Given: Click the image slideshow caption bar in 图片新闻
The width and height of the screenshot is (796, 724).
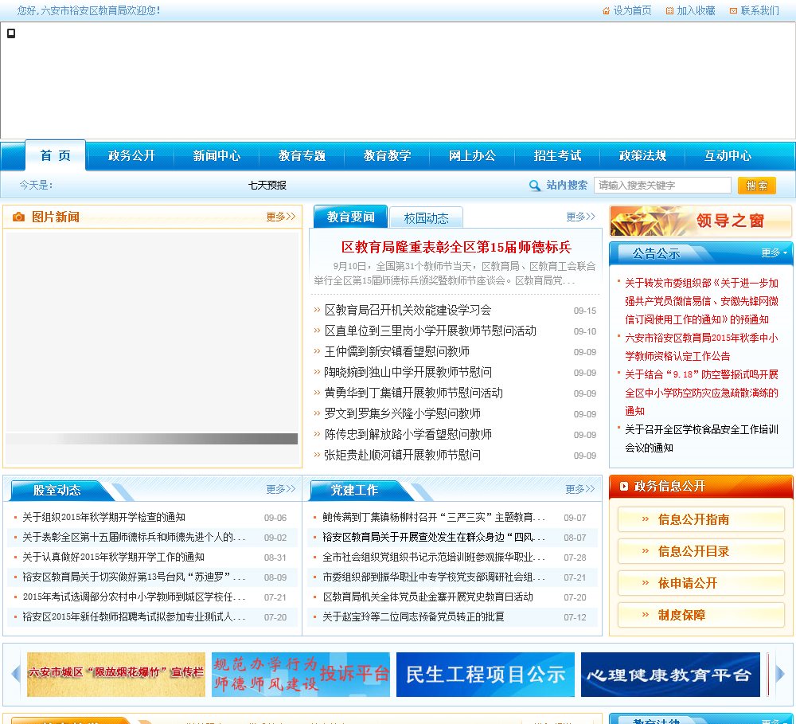Looking at the screenshot, I should click(152, 439).
